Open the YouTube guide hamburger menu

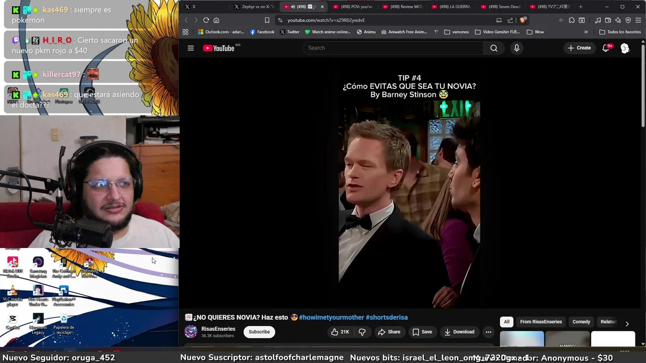point(191,48)
